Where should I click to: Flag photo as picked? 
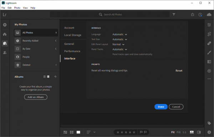coord(141,132)
